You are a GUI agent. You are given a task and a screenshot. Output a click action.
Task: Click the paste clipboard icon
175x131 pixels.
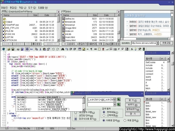click(x=44, y=49)
